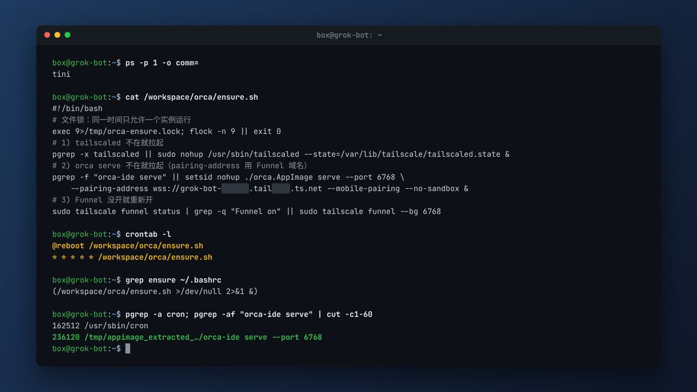Click the output text tini
Screen dimensions: 697x392
[62, 74]
